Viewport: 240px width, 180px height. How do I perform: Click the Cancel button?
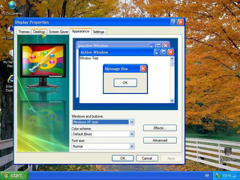click(147, 158)
